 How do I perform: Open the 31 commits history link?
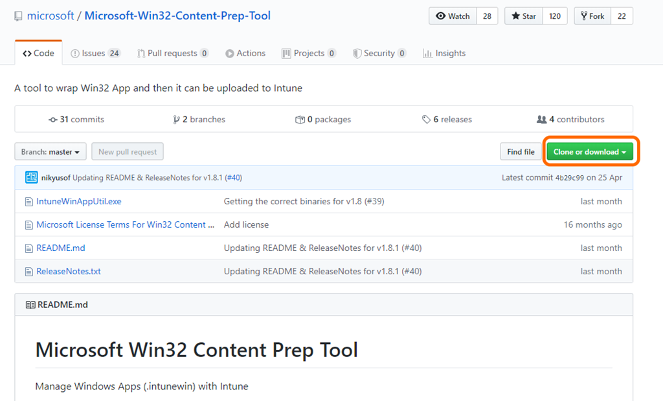[x=76, y=120]
